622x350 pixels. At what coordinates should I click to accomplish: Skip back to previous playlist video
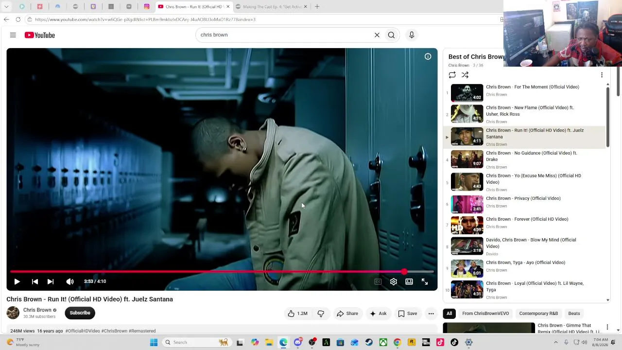pos(35,281)
